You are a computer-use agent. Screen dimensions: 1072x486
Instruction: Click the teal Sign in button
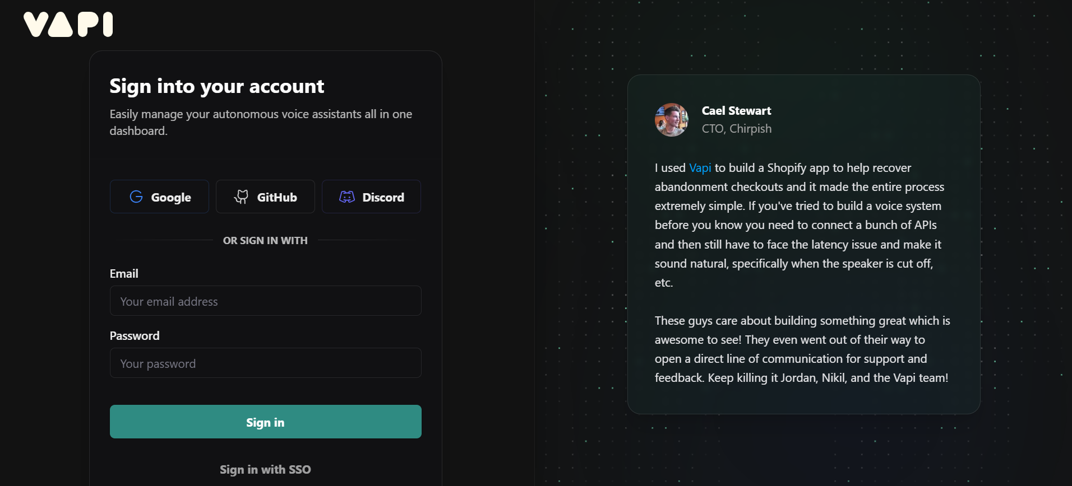pos(265,422)
